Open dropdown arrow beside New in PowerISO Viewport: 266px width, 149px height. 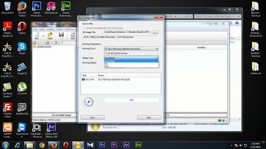(x=43, y=36)
